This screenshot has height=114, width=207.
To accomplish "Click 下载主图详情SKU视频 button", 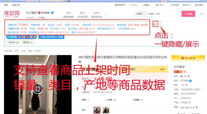I will point(51,37).
